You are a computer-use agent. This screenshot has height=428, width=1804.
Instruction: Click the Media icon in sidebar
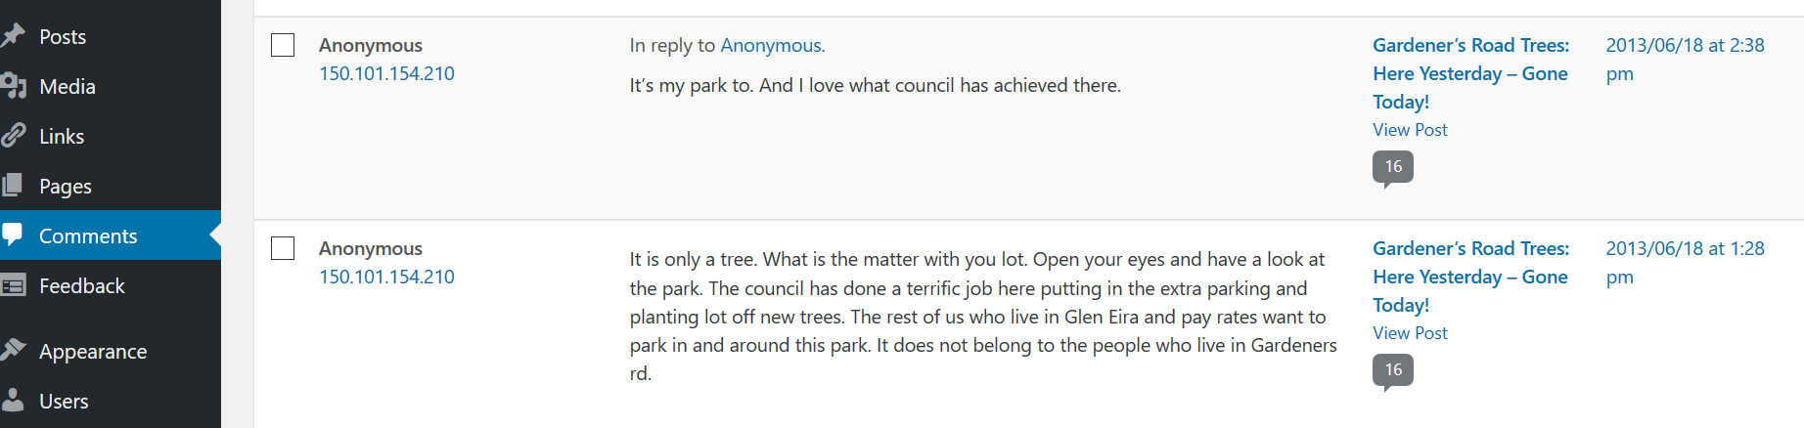click(x=13, y=86)
